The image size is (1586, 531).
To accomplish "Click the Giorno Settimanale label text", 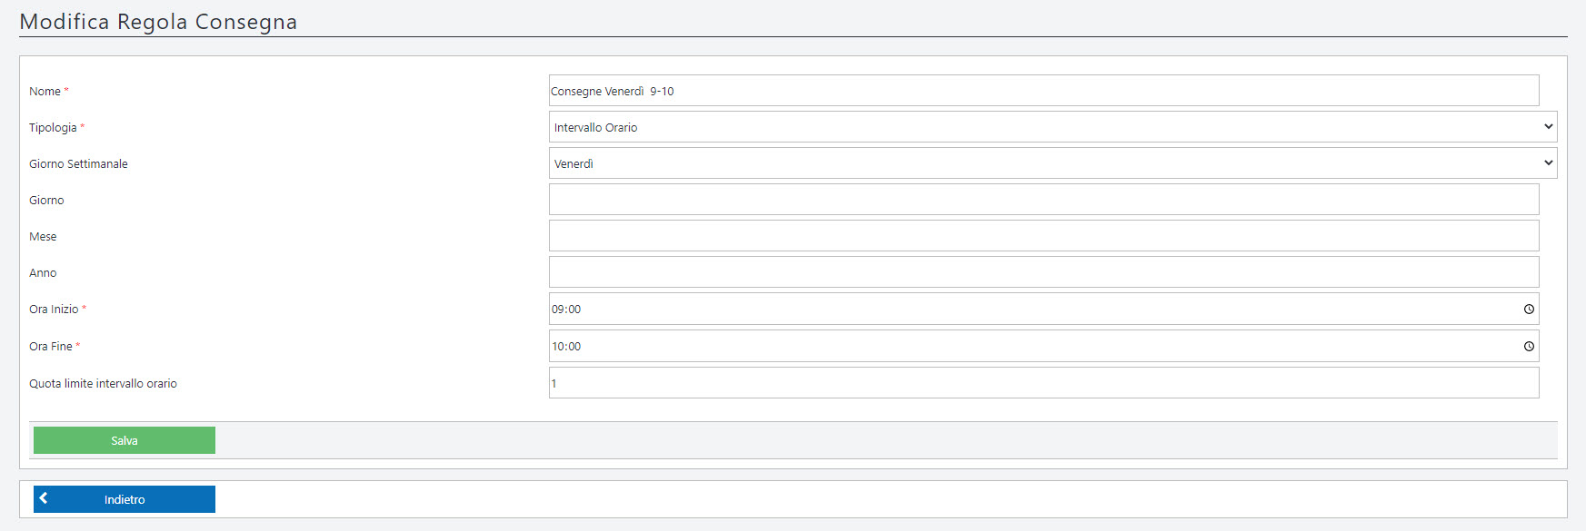I will tap(78, 164).
